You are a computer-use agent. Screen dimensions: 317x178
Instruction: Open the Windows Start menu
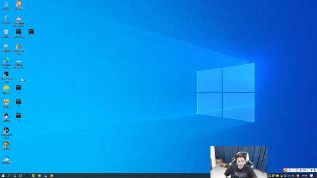(3, 176)
